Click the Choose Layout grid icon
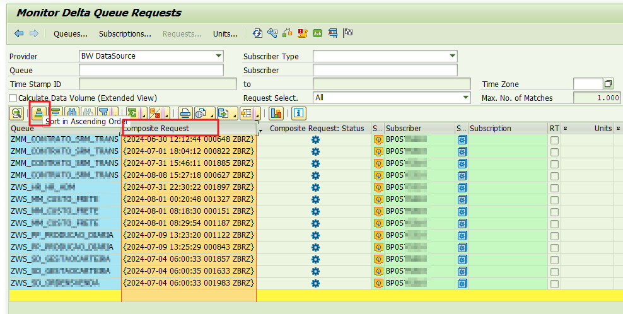 coord(247,113)
